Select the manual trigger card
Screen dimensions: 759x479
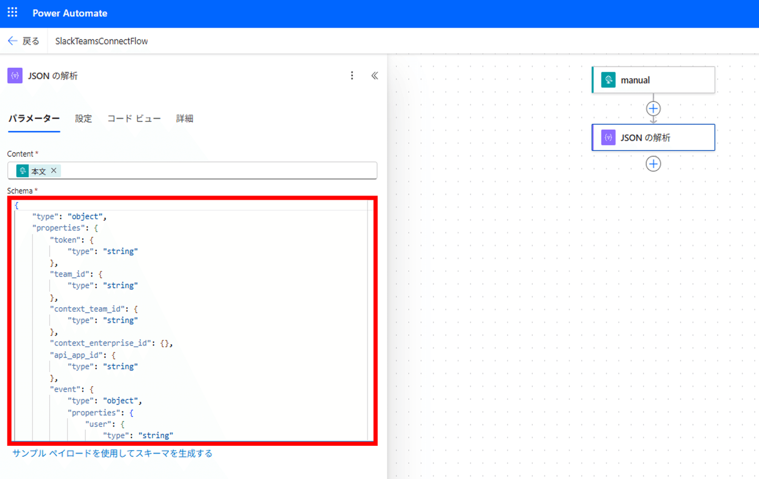pos(654,80)
